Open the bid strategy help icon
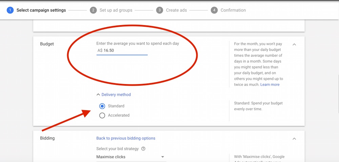The height and width of the screenshot is (162, 339). pos(143,149)
